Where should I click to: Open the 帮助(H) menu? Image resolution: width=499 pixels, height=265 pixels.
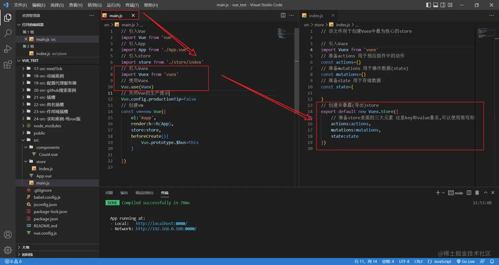pyautogui.click(x=151, y=5)
